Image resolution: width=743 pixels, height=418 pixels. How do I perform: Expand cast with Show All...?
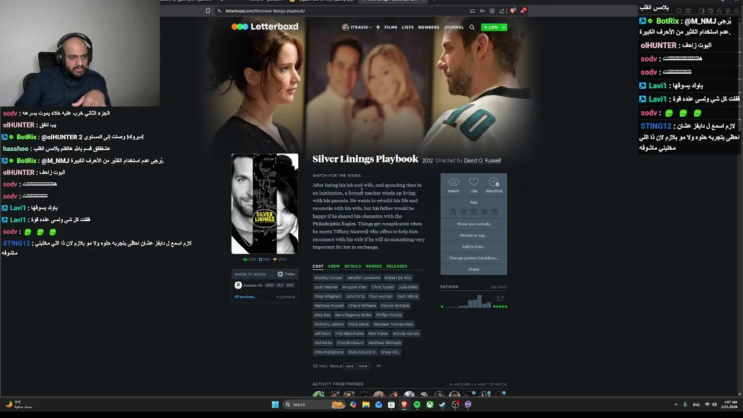[x=390, y=352]
